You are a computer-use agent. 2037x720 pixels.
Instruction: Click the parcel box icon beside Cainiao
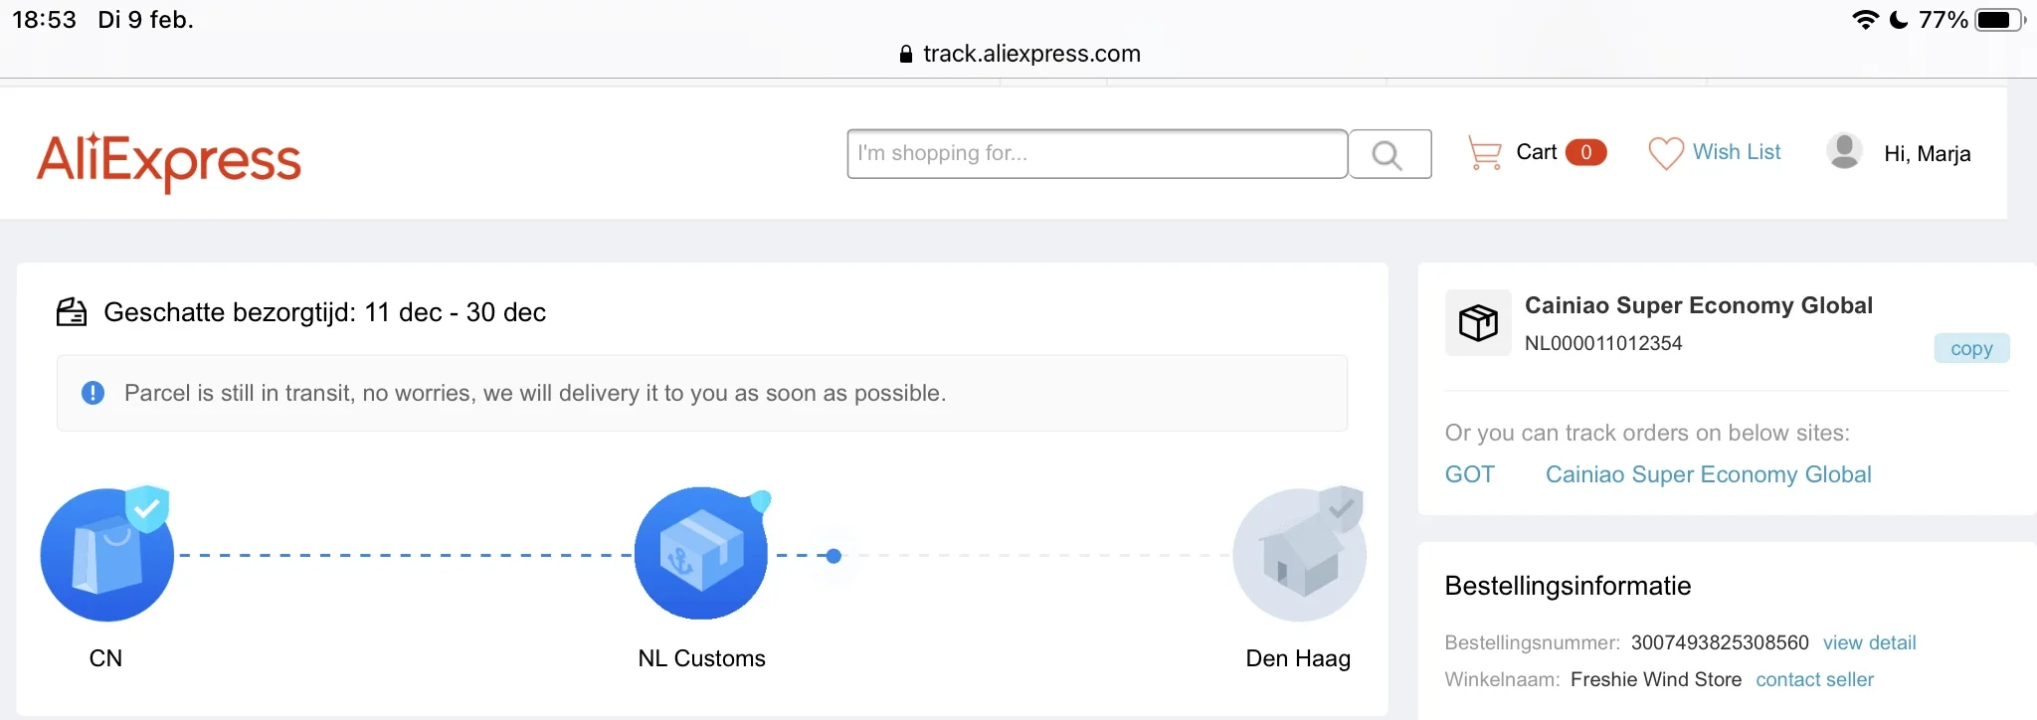pyautogui.click(x=1478, y=323)
